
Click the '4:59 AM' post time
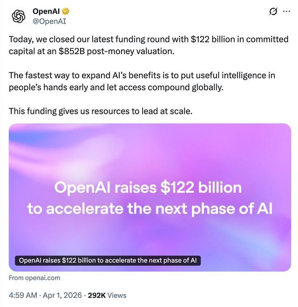[x=23, y=295]
